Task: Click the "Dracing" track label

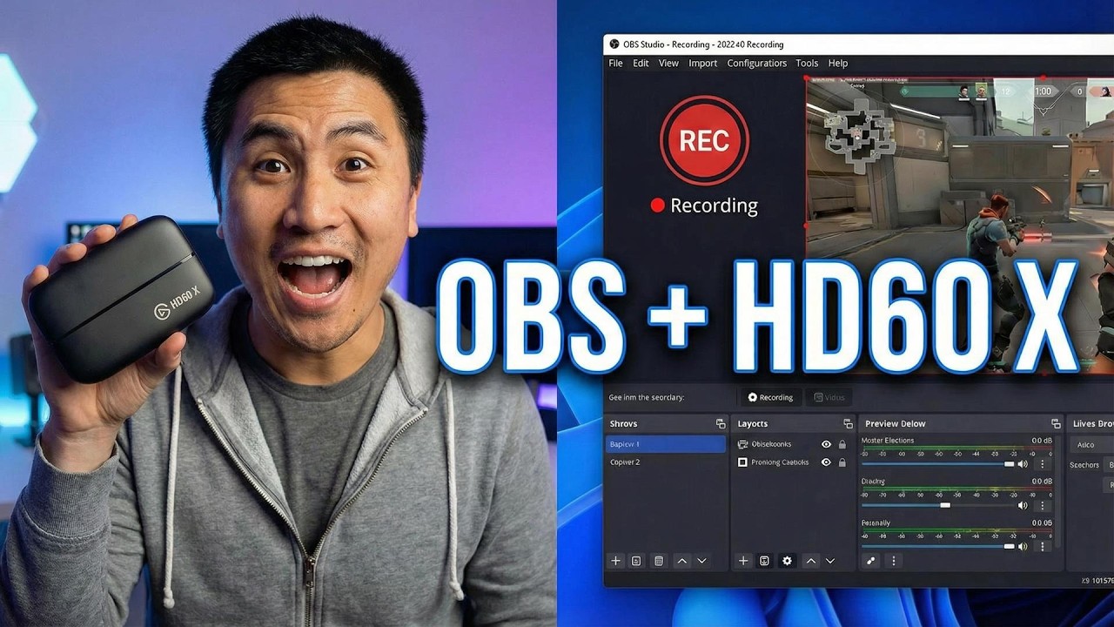Action: point(873,482)
